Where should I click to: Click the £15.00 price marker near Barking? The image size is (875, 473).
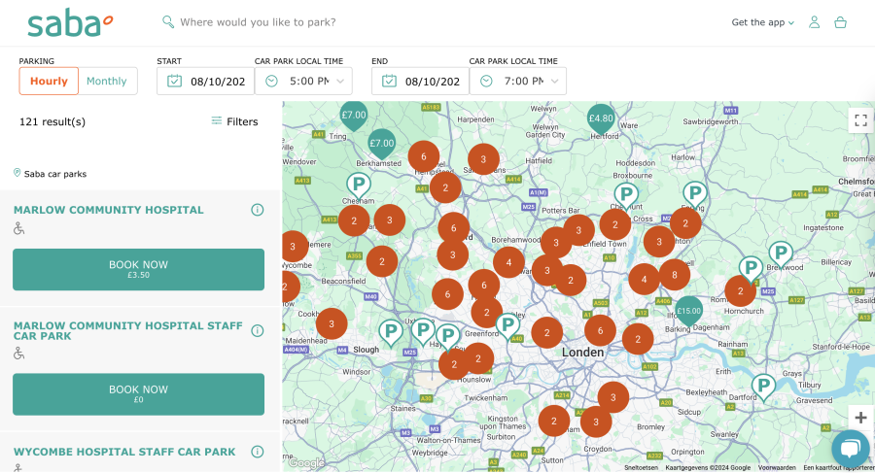[688, 311]
